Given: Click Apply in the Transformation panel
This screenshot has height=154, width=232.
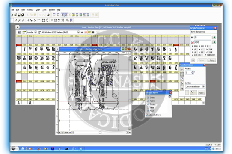Looking at the screenshot, I should click(201, 92).
